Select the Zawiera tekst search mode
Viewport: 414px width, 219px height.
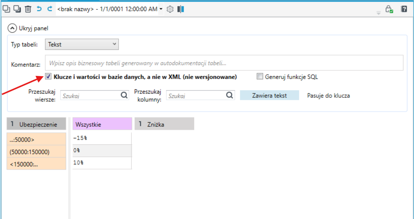point(269,96)
